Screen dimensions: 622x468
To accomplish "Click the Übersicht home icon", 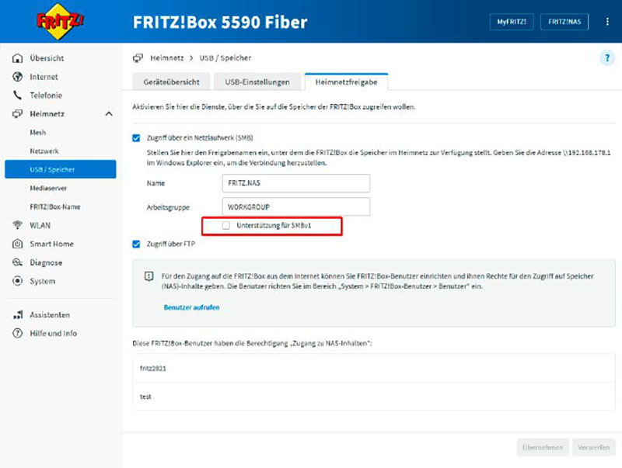I will coord(17,58).
